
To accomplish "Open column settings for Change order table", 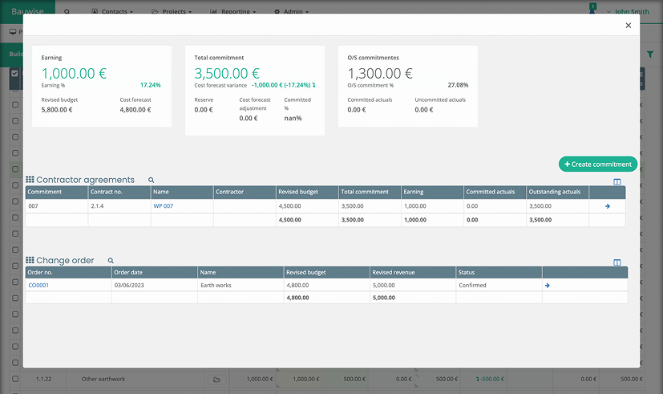I will [617, 262].
